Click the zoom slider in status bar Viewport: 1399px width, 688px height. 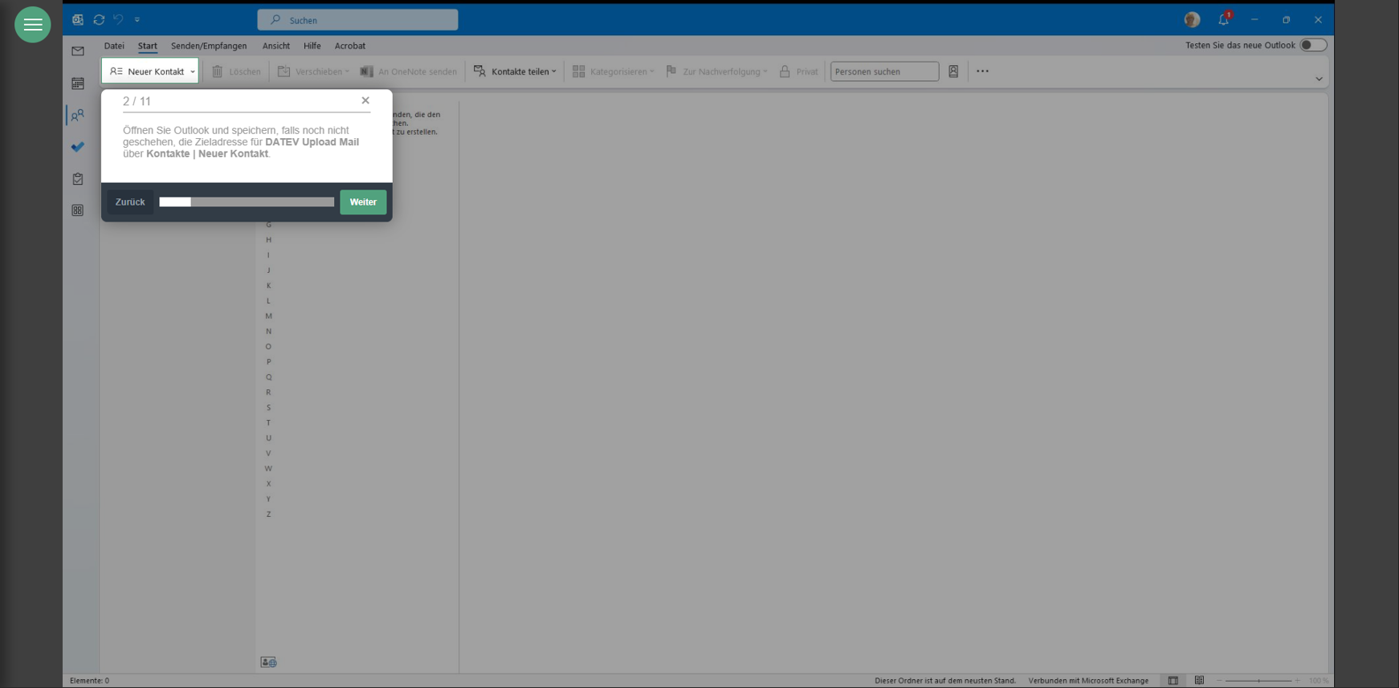(x=1258, y=681)
